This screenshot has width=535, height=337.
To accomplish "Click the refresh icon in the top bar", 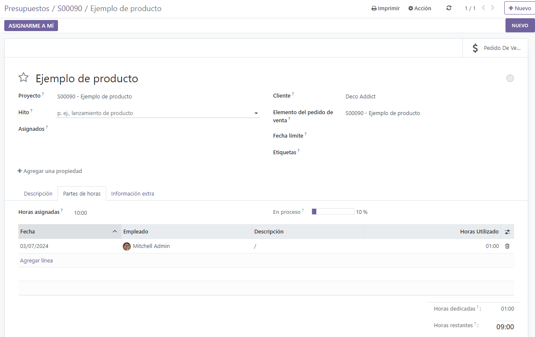I will pos(448,8).
